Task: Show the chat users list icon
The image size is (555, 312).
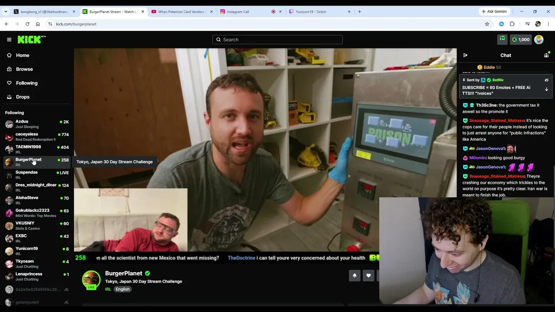Action: (546, 55)
